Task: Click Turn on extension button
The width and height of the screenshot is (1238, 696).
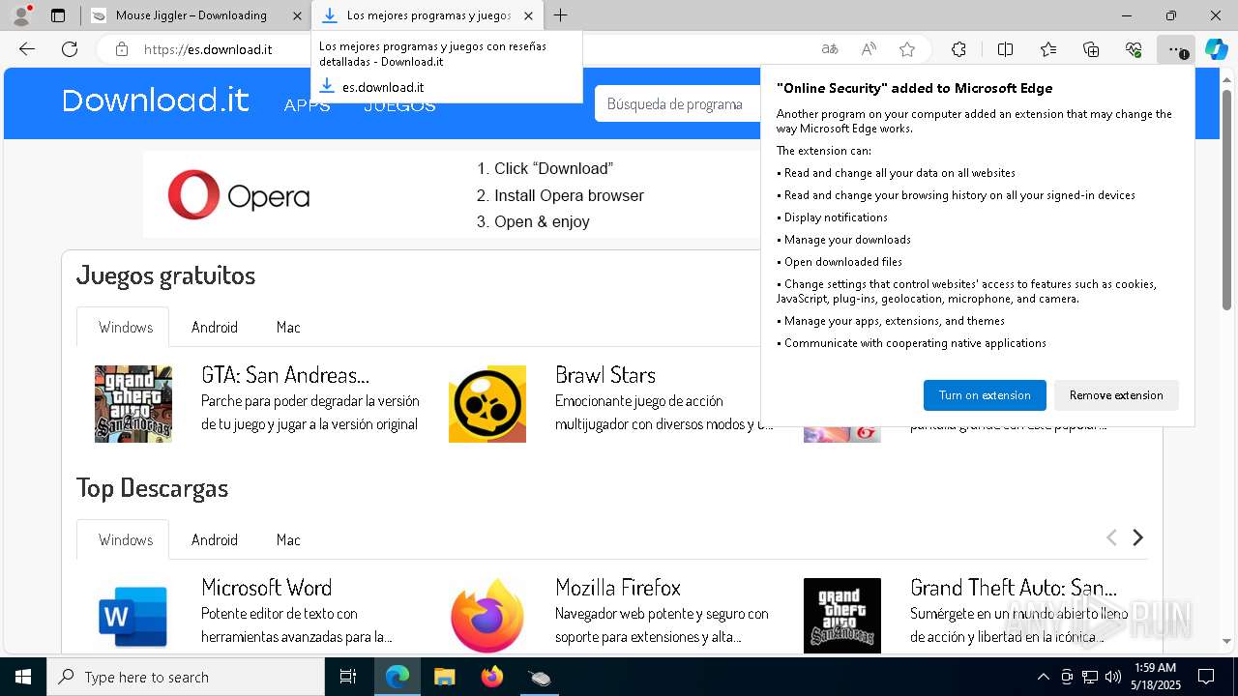Action: click(985, 395)
